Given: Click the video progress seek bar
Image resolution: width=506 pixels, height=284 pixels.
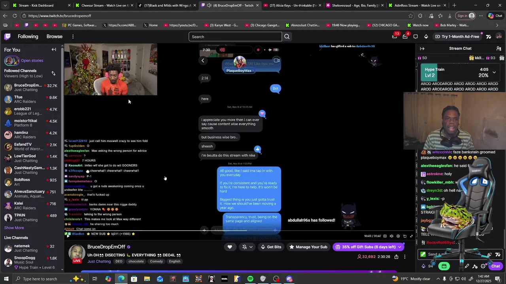Looking at the screenshot, I should 239,232.
